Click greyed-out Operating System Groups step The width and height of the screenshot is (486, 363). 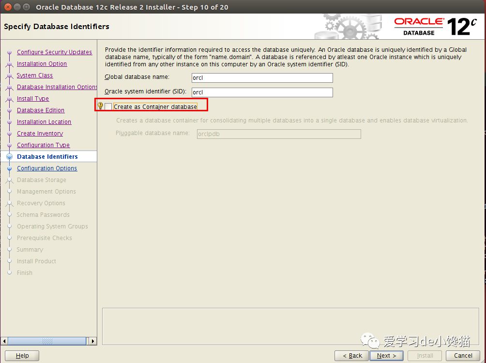click(x=52, y=227)
